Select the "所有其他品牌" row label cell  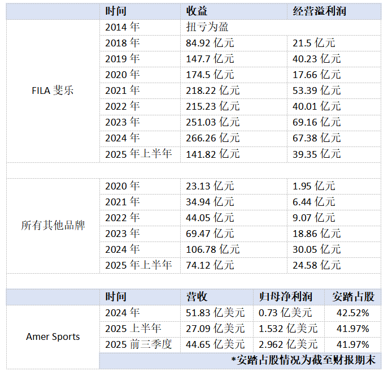pyautogui.click(x=53, y=225)
